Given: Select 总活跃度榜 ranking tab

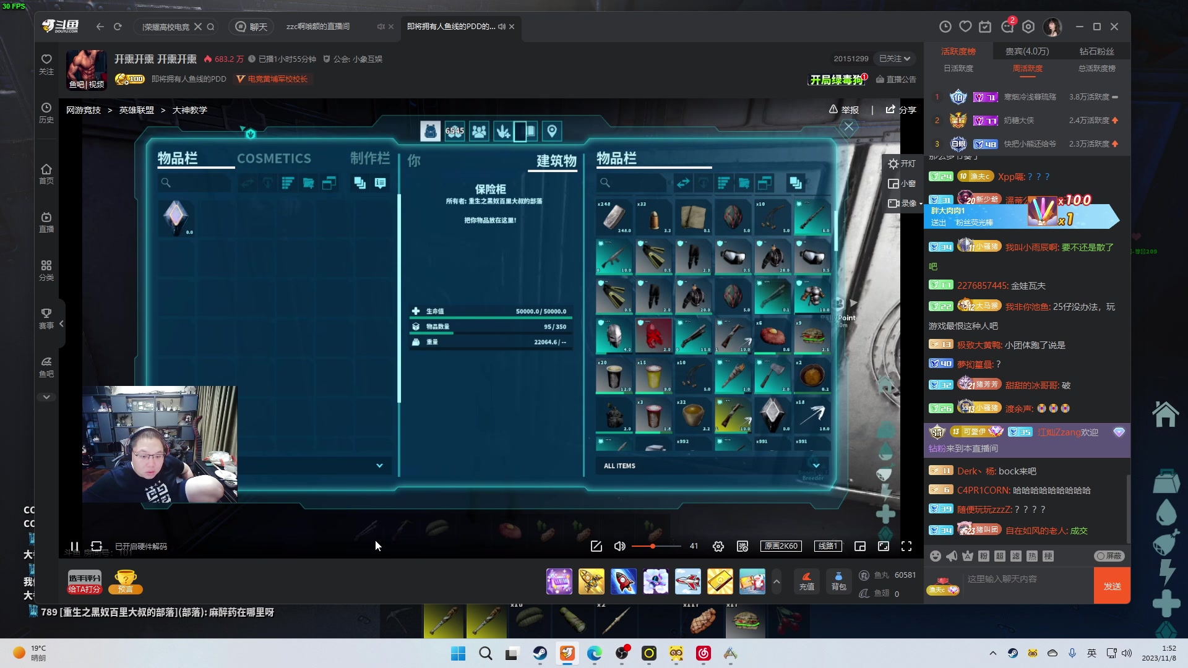Looking at the screenshot, I should tap(1097, 69).
